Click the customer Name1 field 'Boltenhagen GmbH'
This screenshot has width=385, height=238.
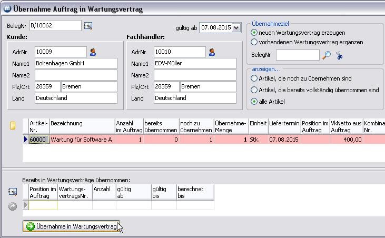click(x=75, y=63)
